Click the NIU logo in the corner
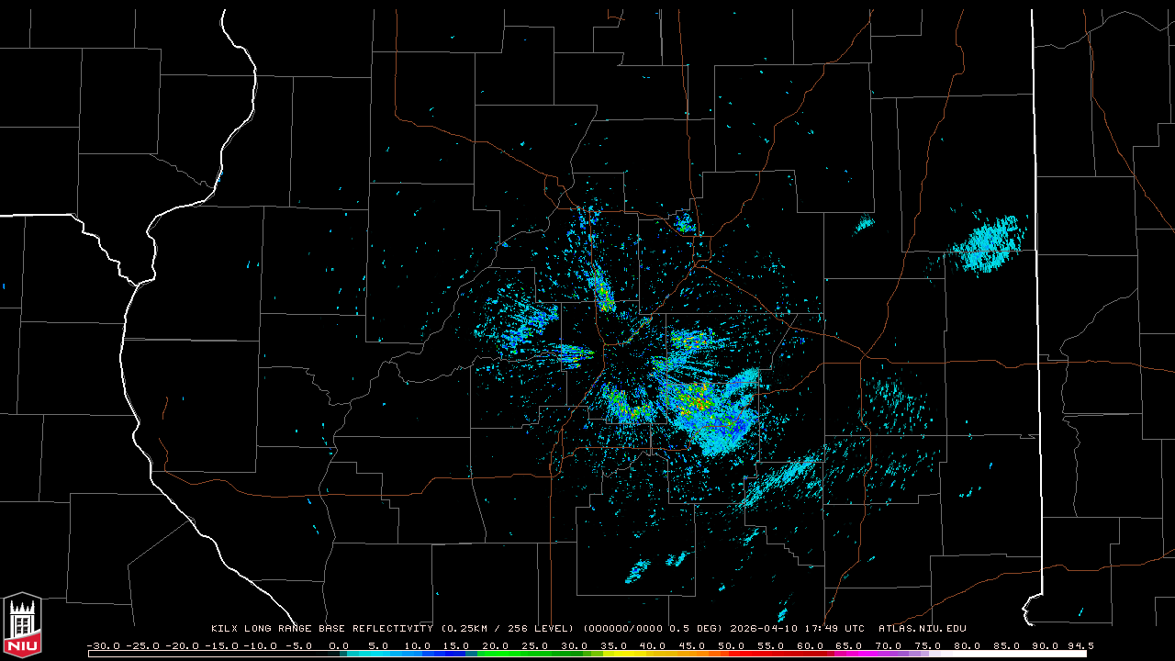 click(x=22, y=625)
